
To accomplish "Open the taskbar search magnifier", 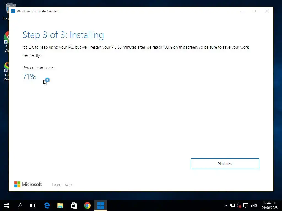I will tap(20, 206).
